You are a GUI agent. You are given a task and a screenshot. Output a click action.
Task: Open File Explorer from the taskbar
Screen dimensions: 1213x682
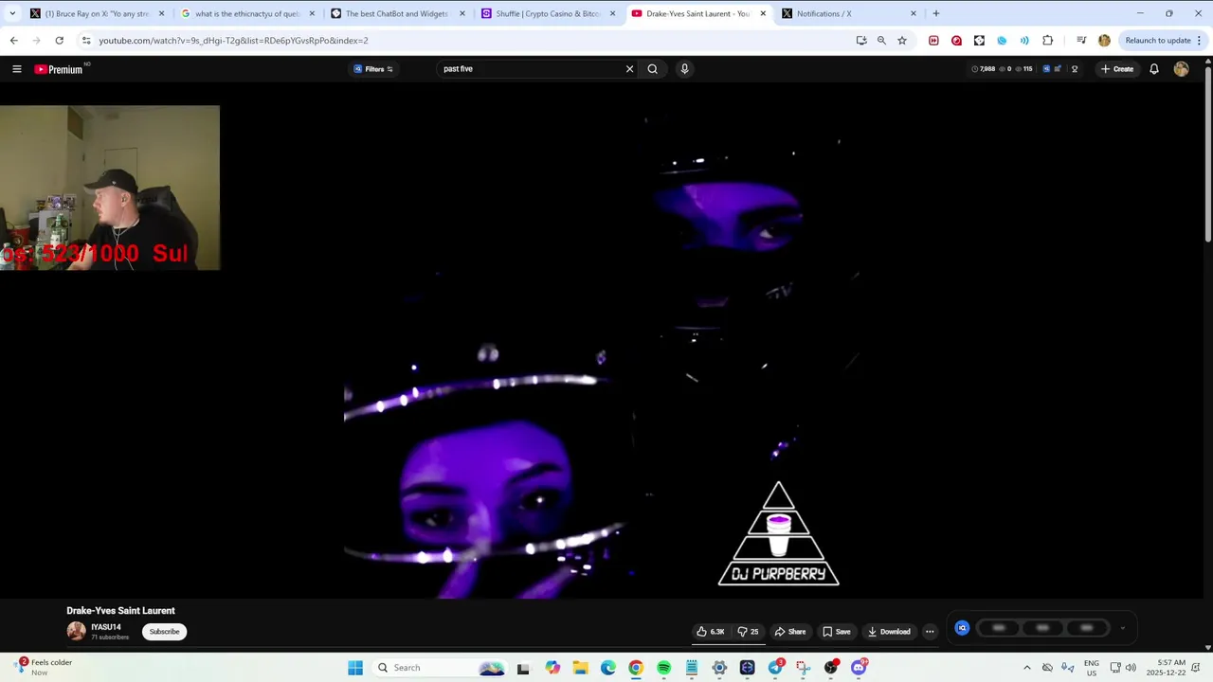pyautogui.click(x=580, y=668)
